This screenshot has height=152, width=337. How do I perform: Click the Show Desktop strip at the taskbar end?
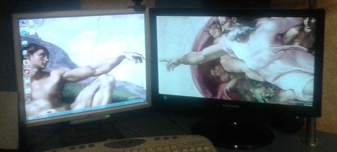click(x=146, y=99)
